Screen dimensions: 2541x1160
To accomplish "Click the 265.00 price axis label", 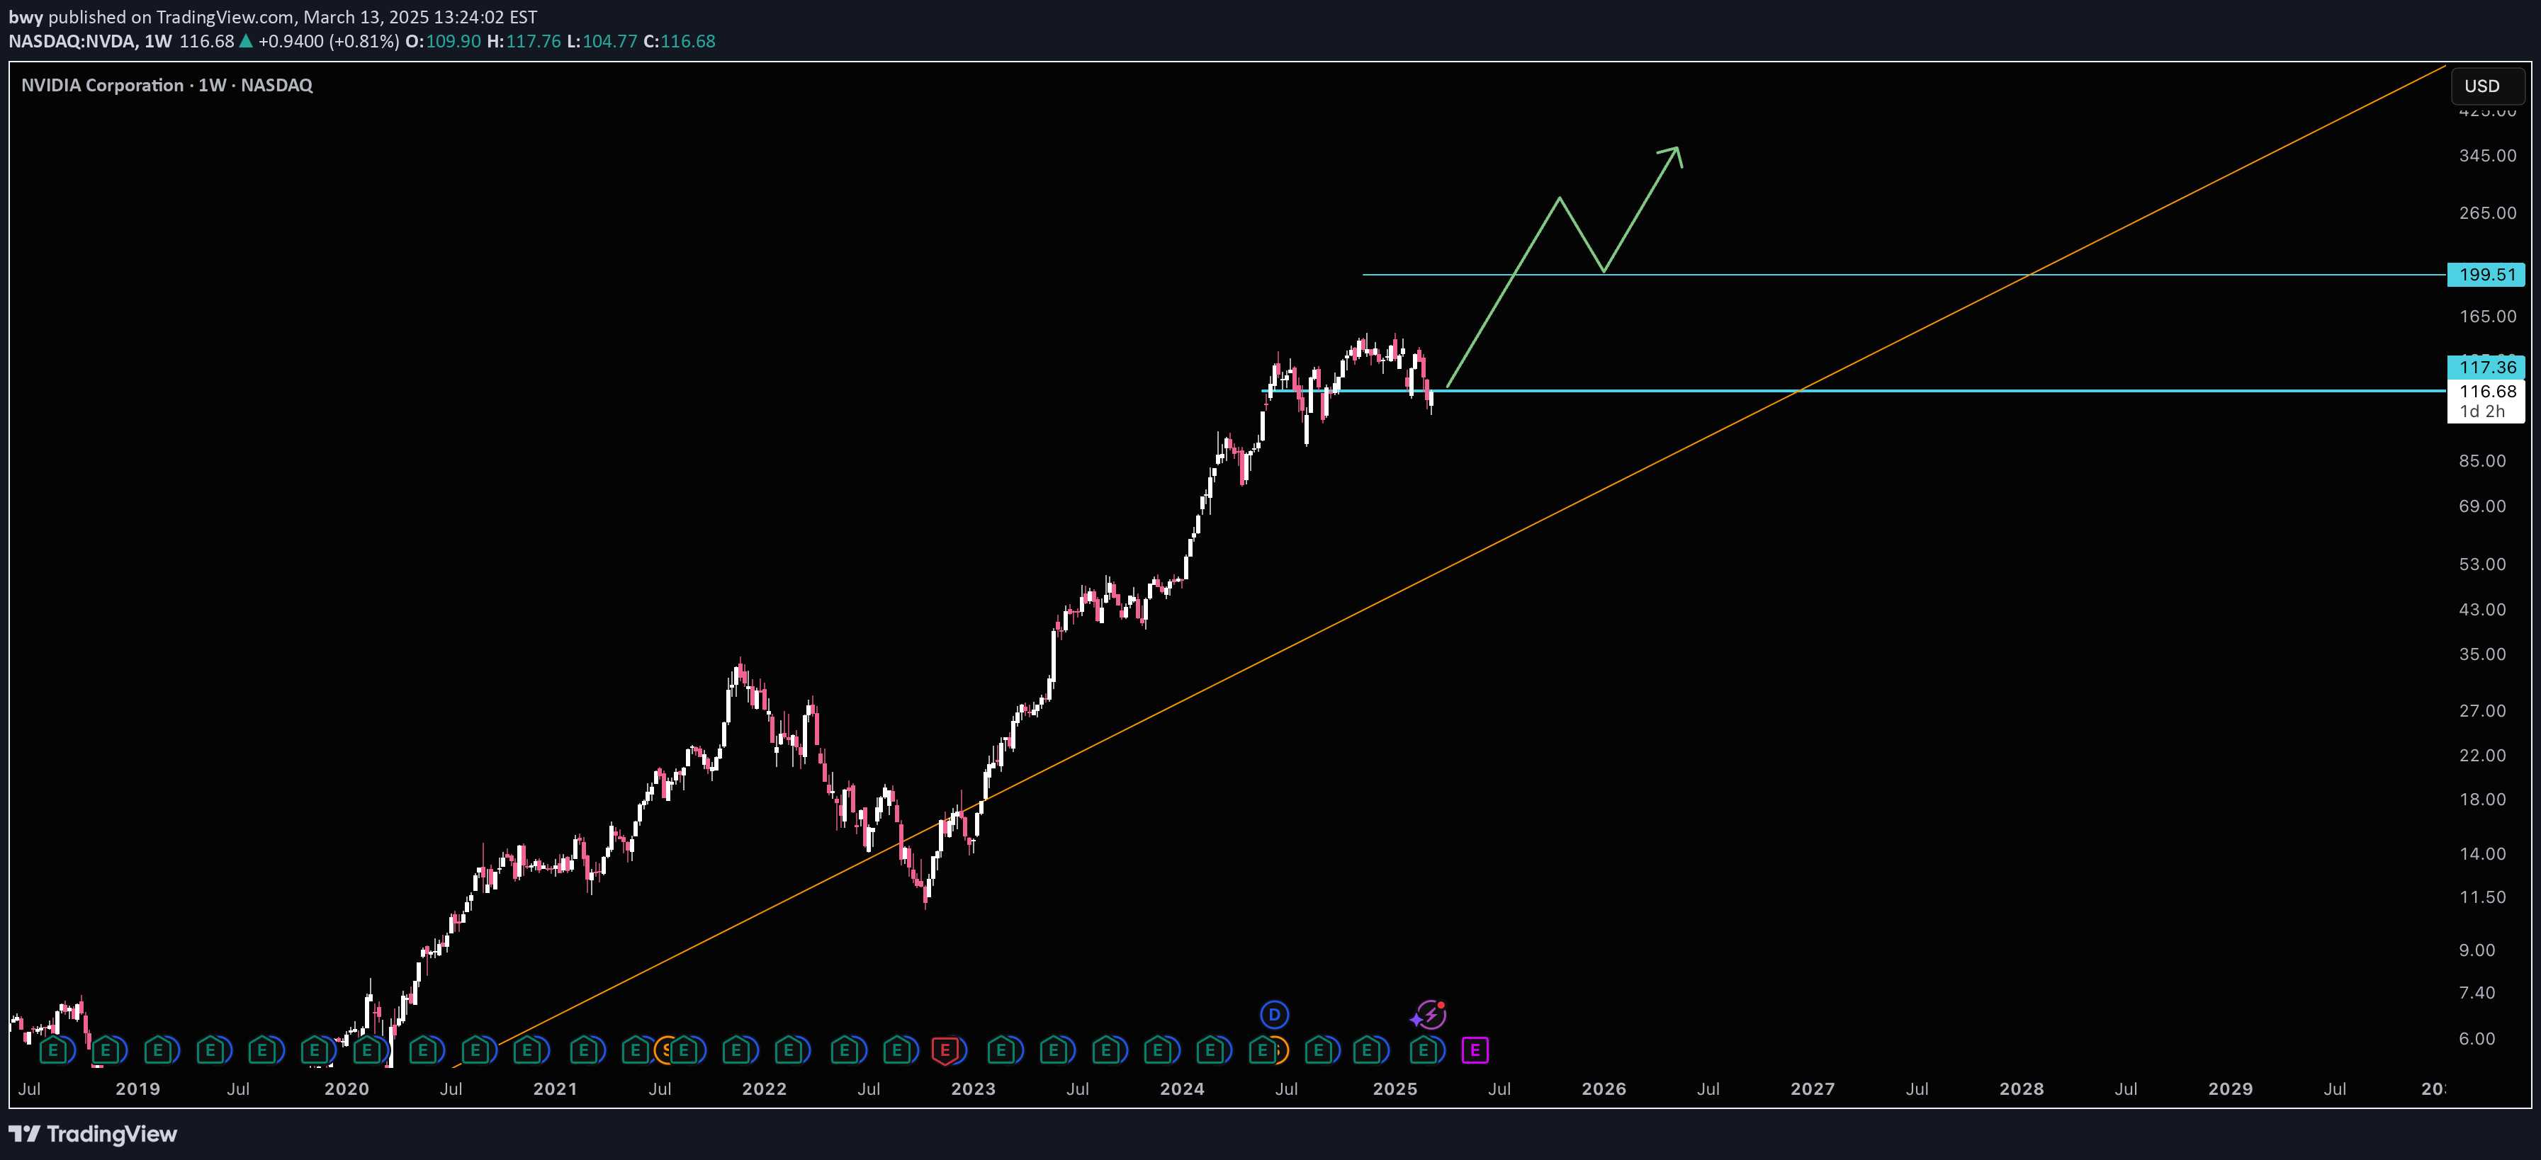I will [x=2486, y=213].
